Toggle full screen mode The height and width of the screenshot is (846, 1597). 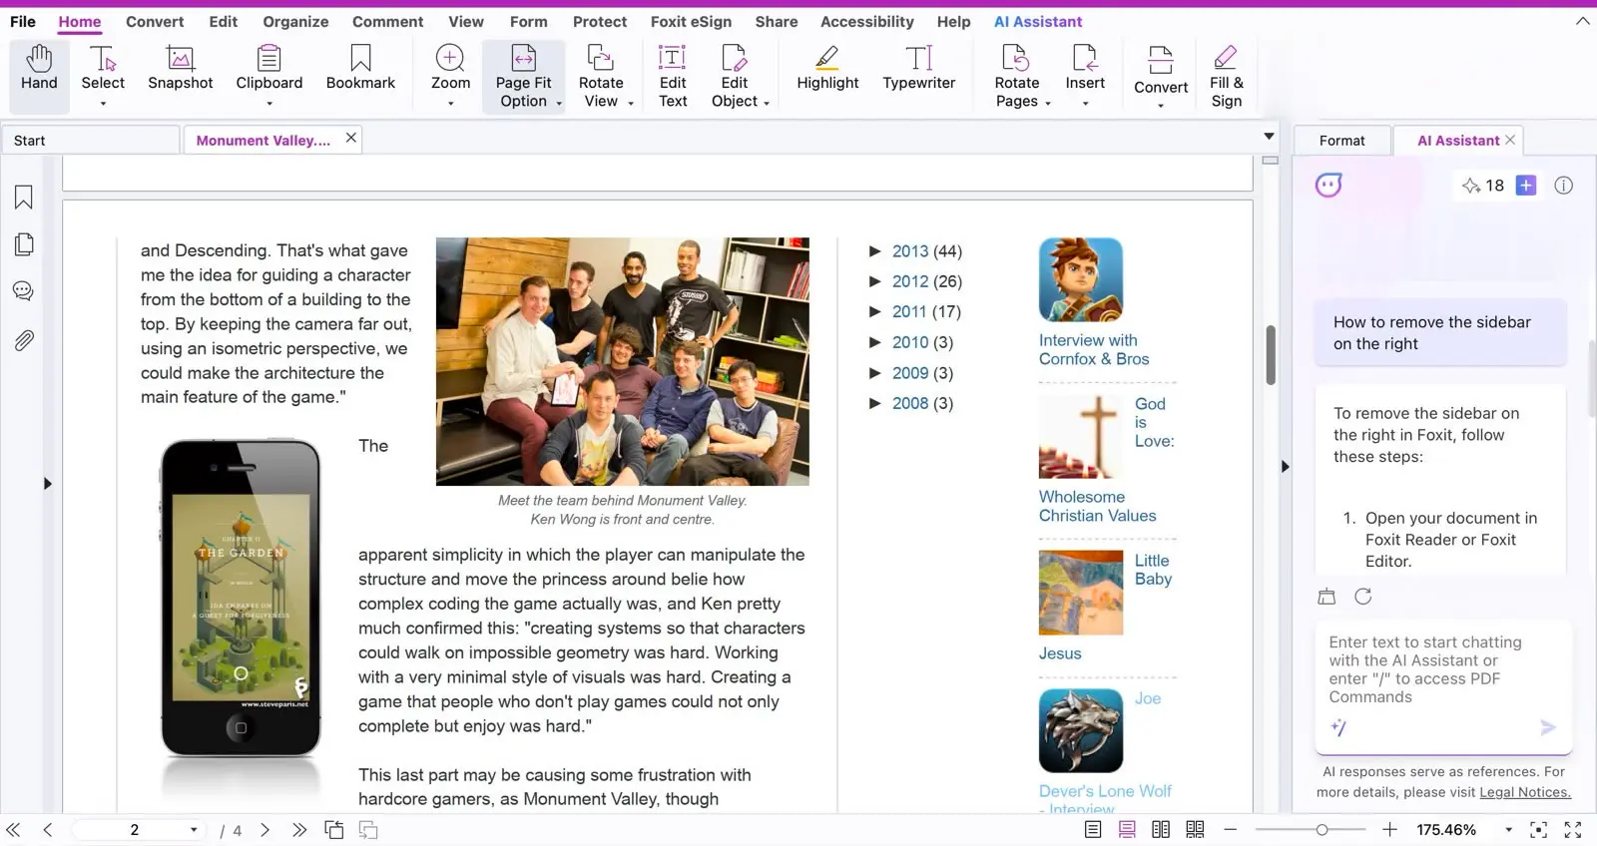tap(1573, 830)
